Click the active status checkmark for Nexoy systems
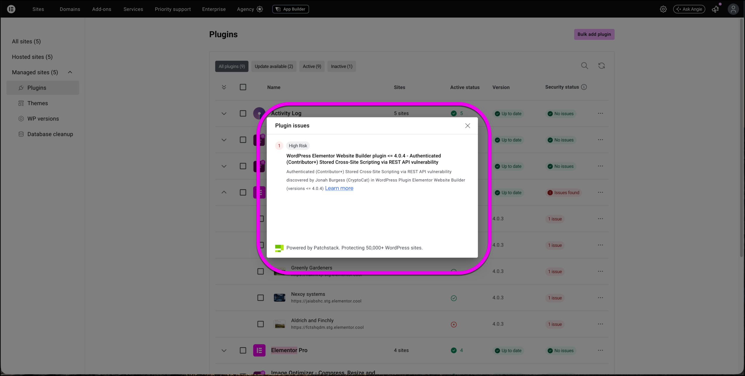The width and height of the screenshot is (745, 376). 454,298
